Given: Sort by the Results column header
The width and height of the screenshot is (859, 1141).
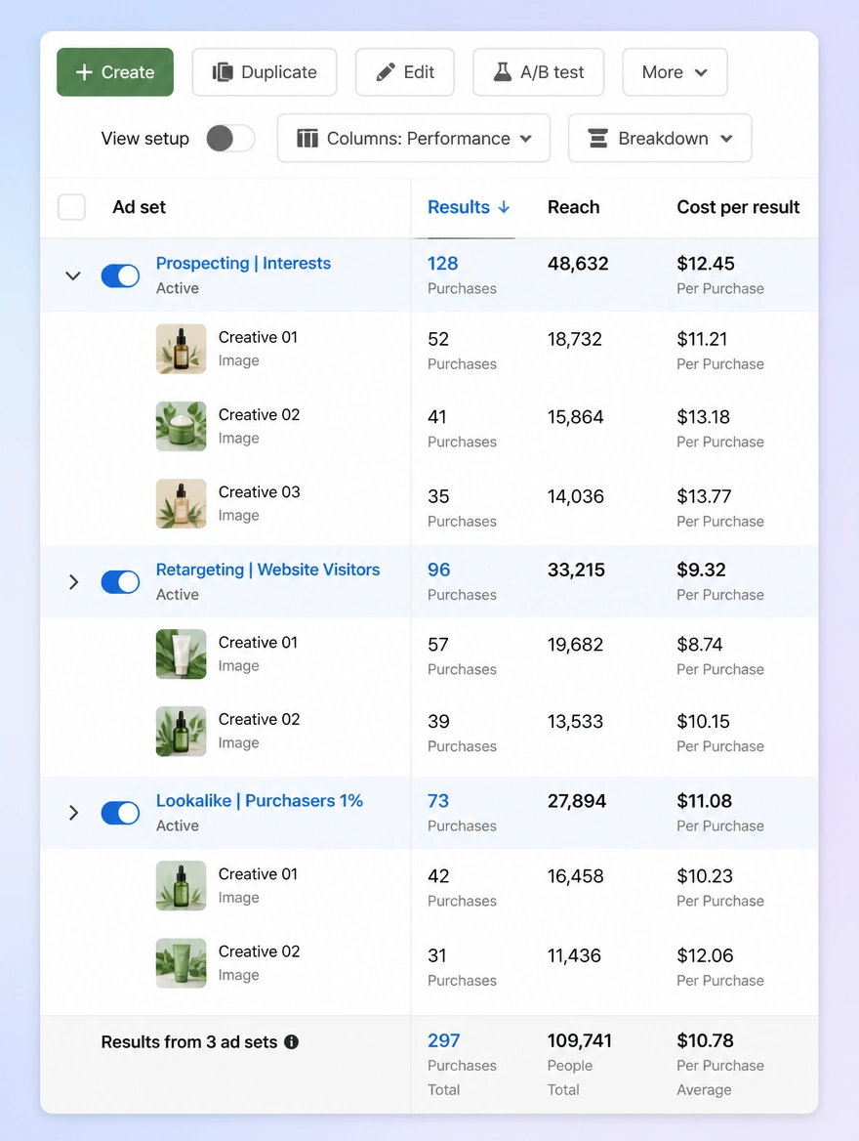Looking at the screenshot, I should 469,207.
